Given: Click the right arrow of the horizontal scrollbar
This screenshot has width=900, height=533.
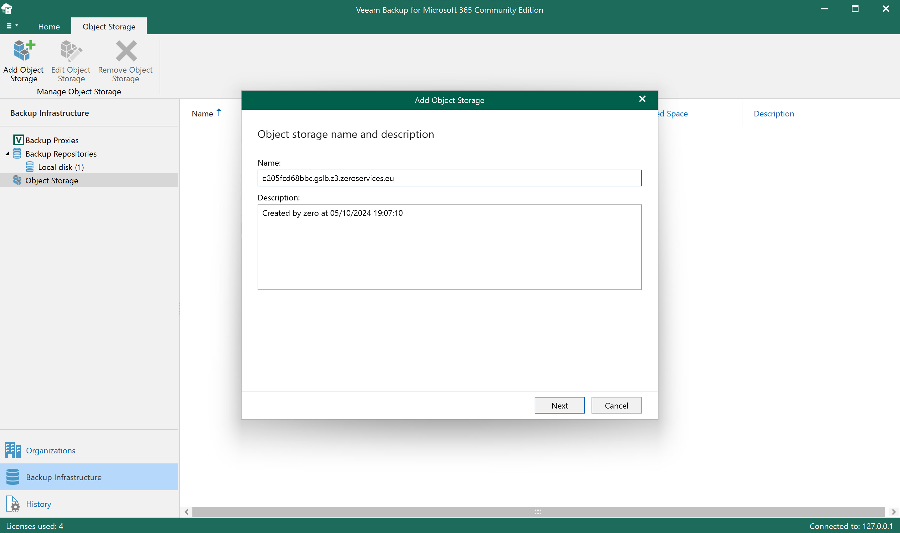Looking at the screenshot, I should (894, 512).
